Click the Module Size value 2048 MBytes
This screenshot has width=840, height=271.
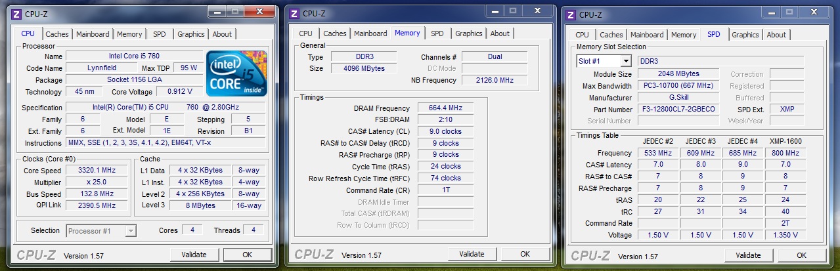(678, 74)
